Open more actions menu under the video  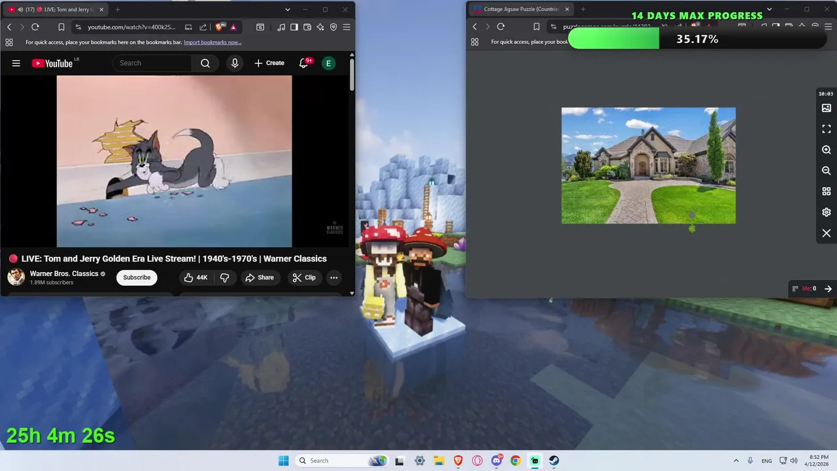point(333,277)
